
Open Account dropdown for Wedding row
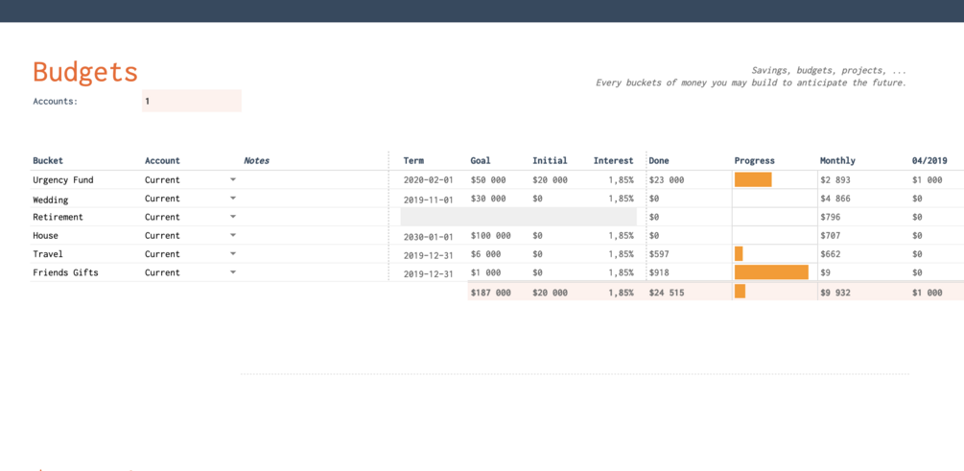click(x=233, y=198)
